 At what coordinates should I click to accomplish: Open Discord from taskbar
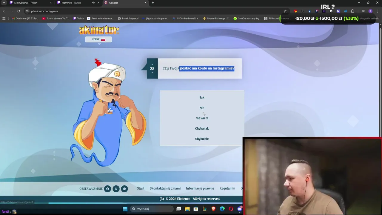[240, 209]
